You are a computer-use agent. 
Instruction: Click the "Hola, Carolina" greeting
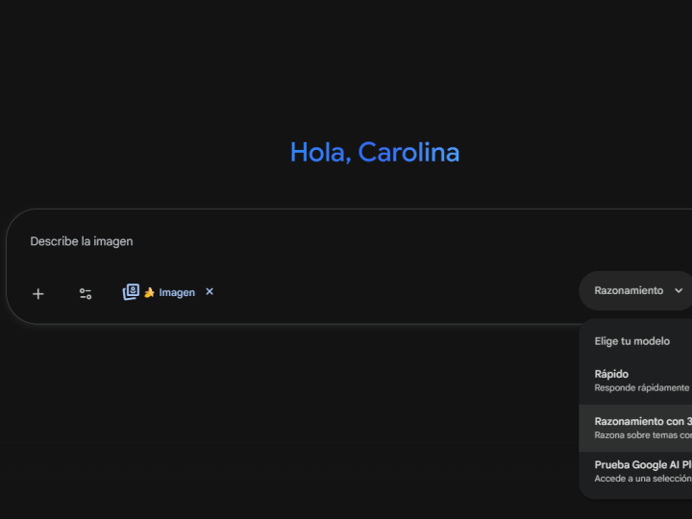[375, 152]
